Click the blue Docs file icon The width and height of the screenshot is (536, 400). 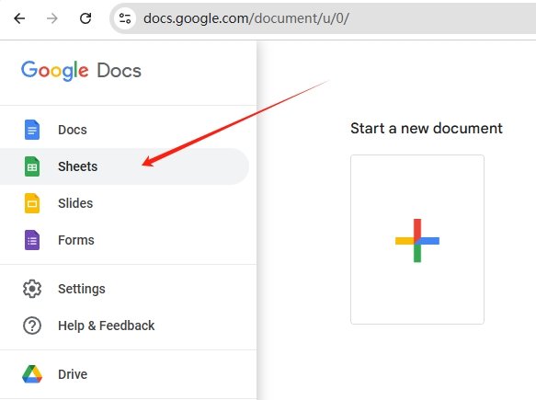[32, 130]
